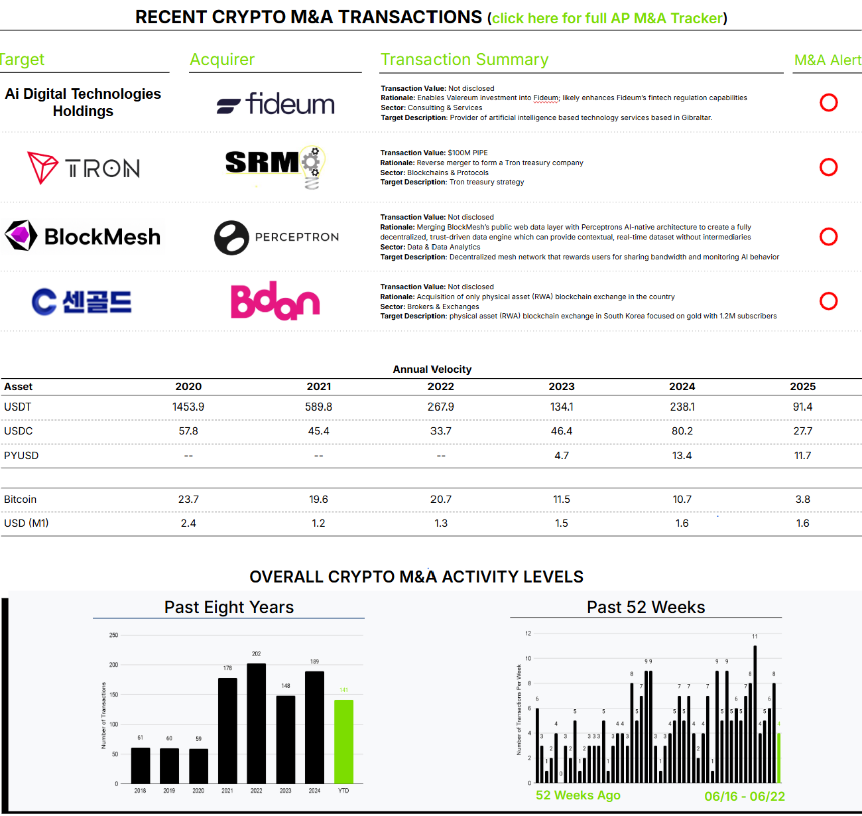This screenshot has height=816, width=862.
Task: Click the USD (M1) 2020 value 2.4
Action: coord(188,523)
